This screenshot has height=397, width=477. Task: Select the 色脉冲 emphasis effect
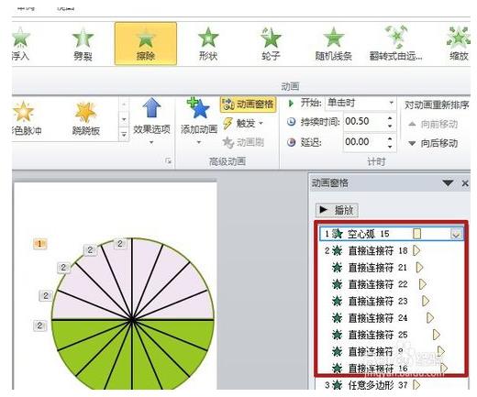point(27,118)
